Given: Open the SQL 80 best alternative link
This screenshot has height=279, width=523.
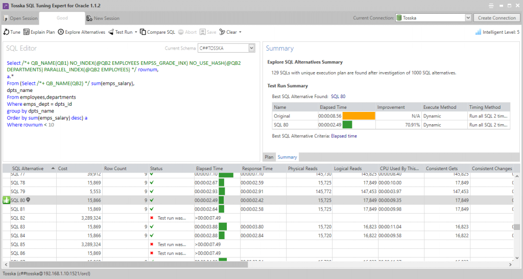Looking at the screenshot, I should (x=338, y=97).
